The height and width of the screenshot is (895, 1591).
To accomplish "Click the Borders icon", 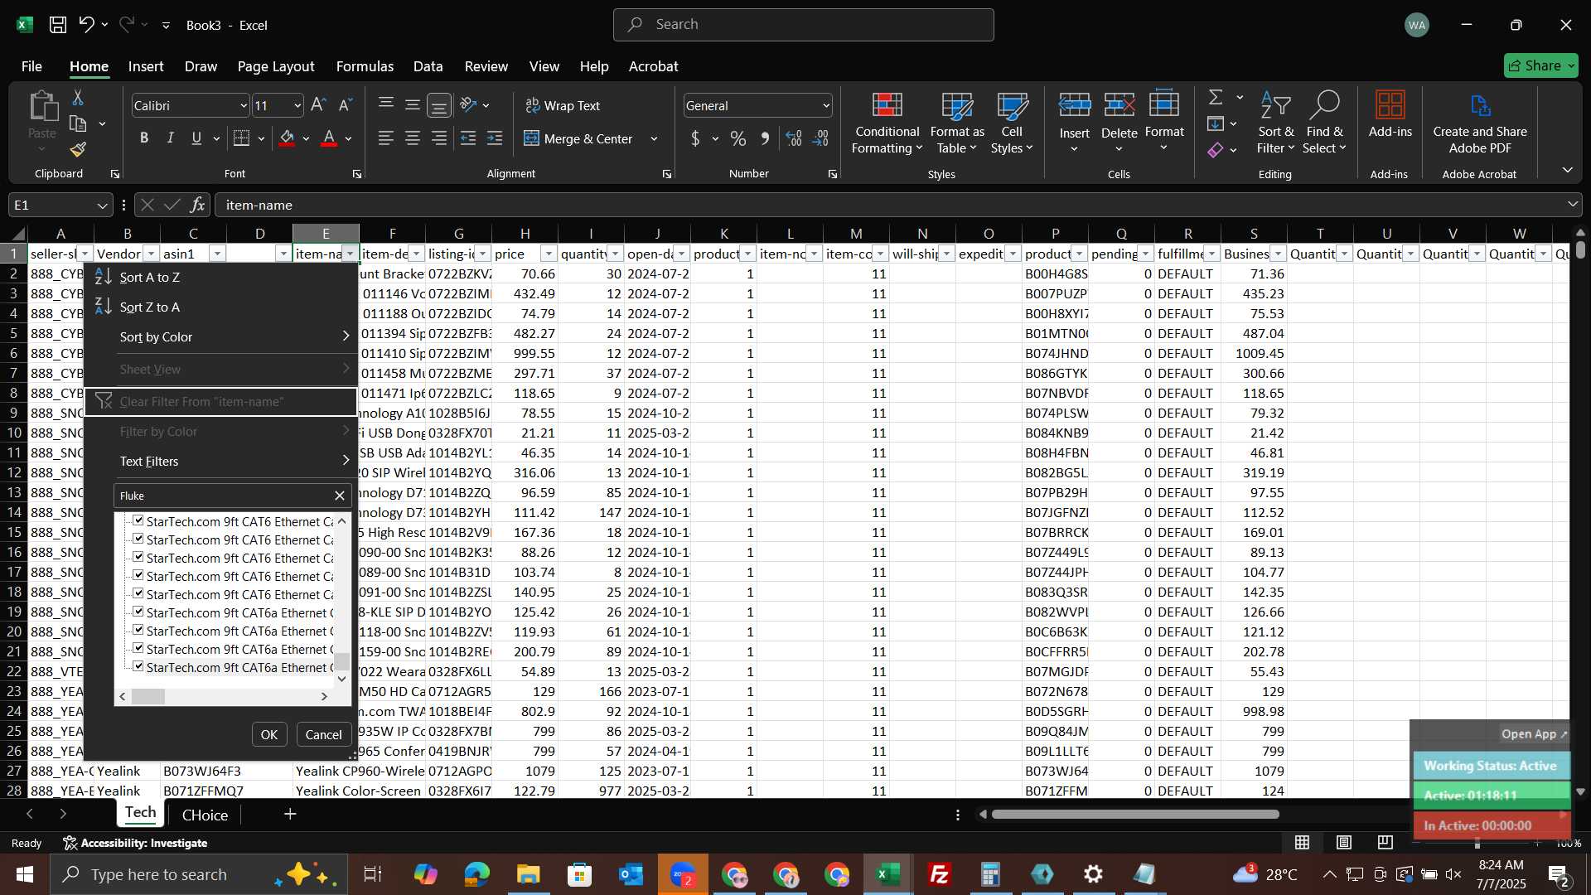I will [241, 138].
